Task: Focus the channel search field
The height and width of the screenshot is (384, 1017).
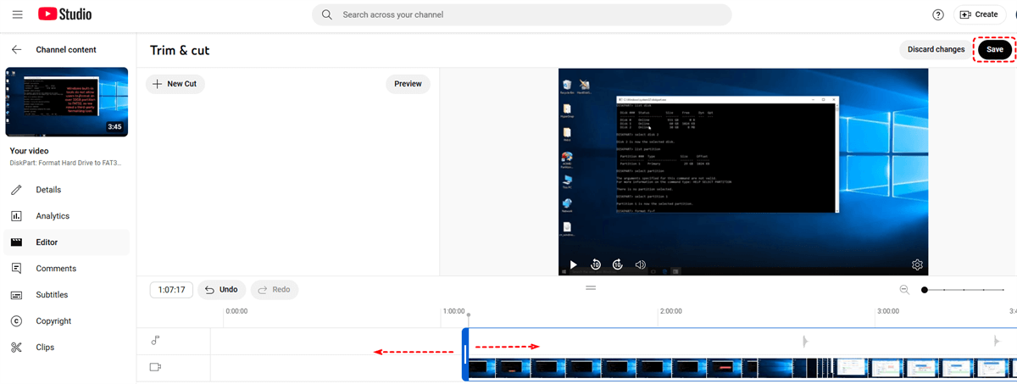Action: click(521, 14)
